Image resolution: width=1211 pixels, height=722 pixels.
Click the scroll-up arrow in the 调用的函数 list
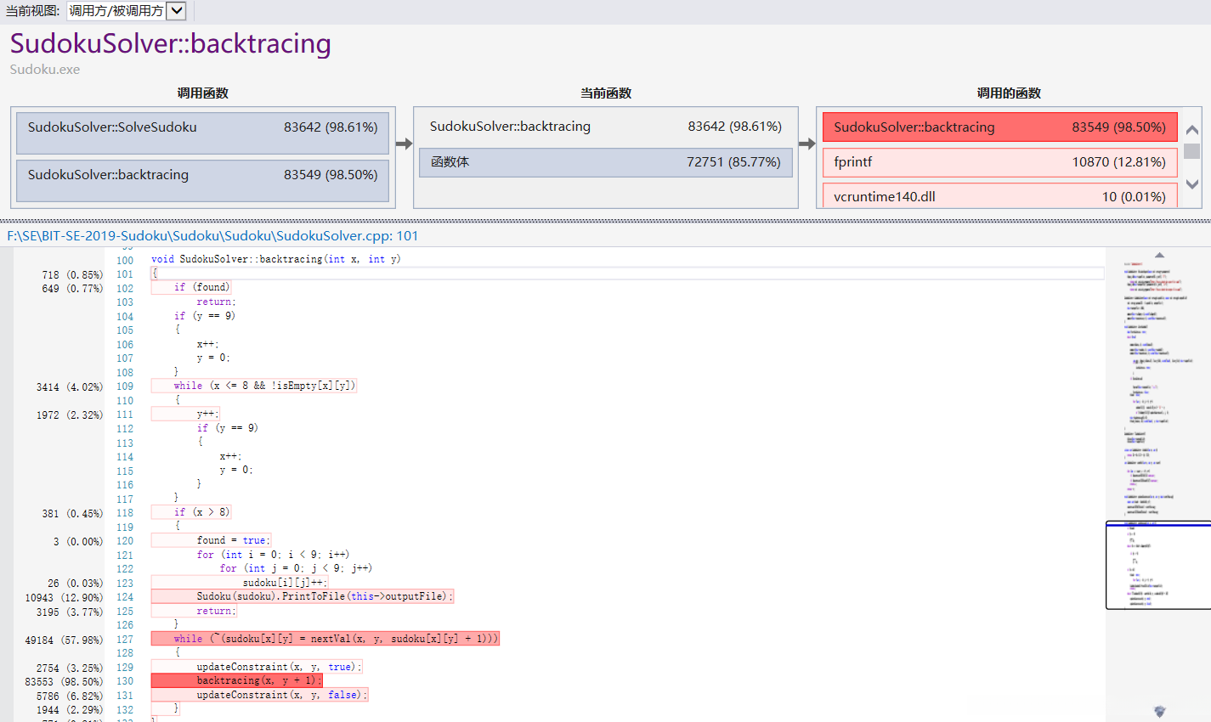tap(1192, 130)
